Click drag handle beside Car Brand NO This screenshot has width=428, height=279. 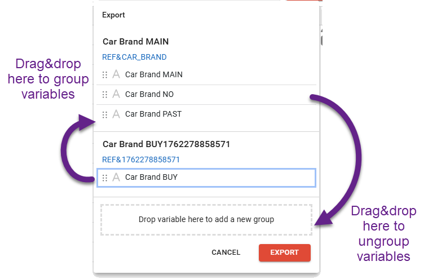coord(105,94)
